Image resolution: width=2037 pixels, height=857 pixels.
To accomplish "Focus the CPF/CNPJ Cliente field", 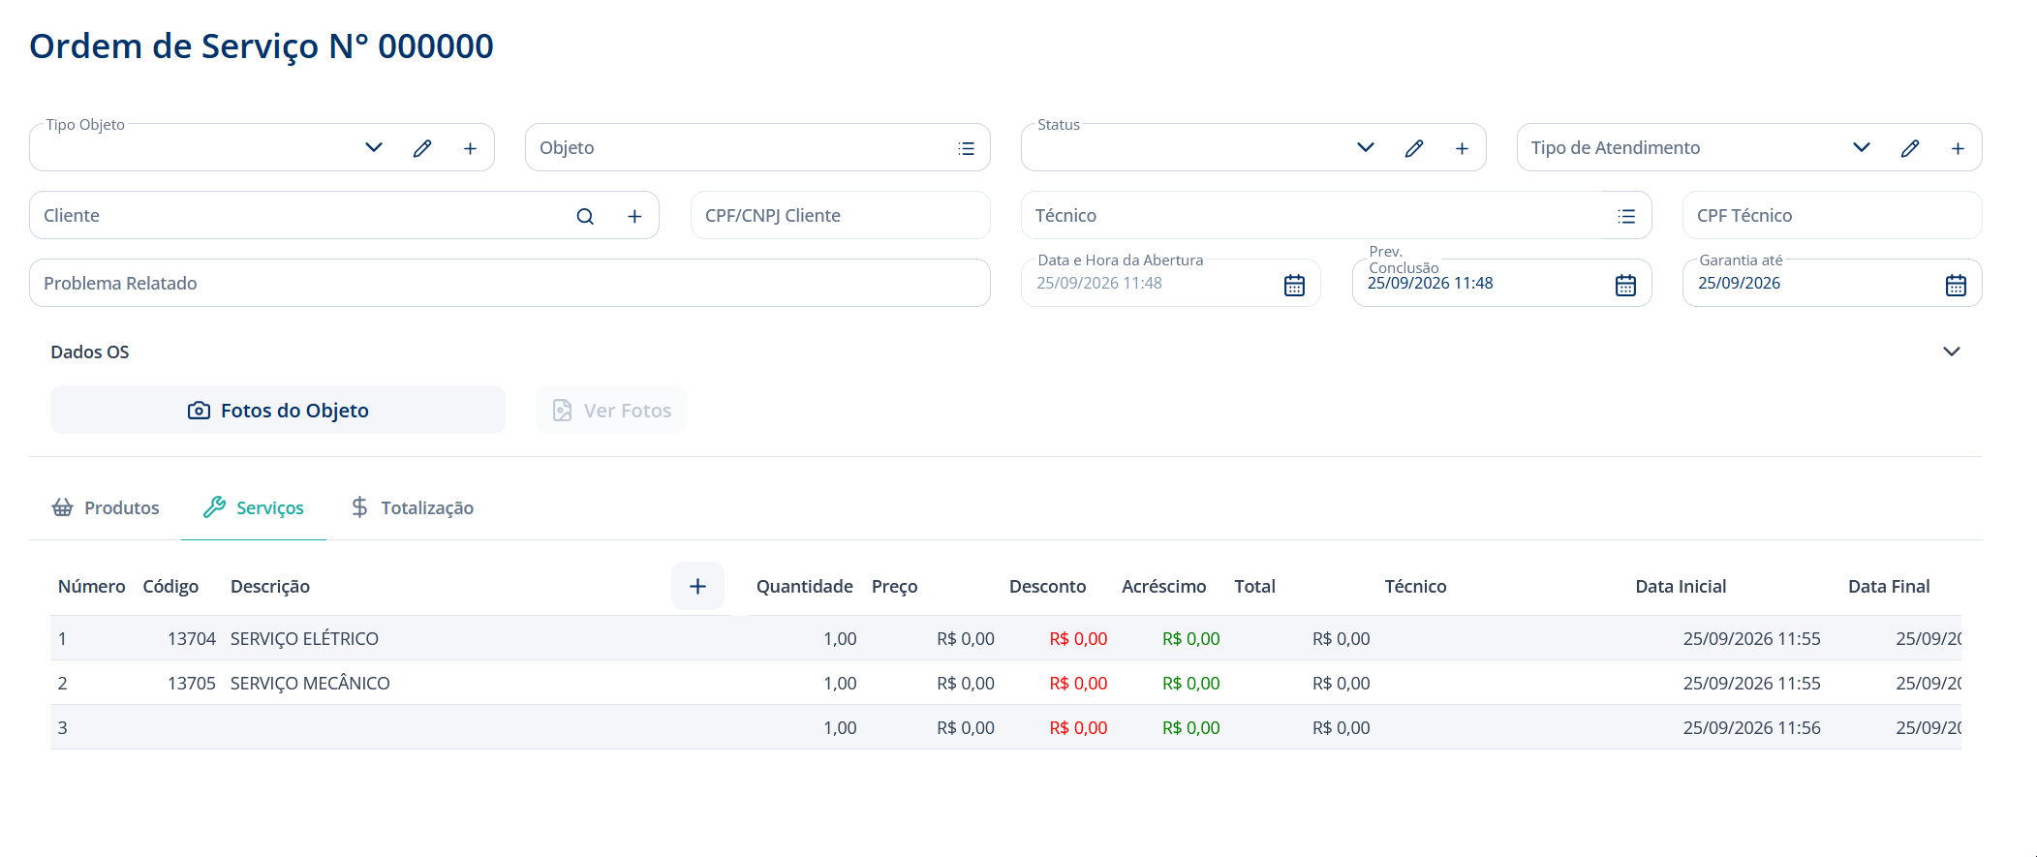I will 841,215.
